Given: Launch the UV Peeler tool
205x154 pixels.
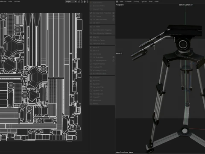Looking at the screenshot, I should [x=102, y=27].
